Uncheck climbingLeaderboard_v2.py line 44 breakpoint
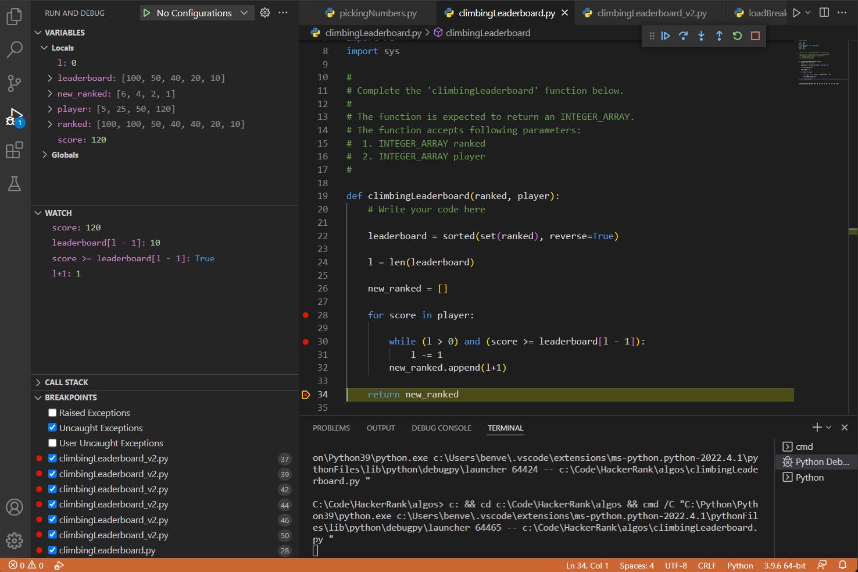858x572 pixels. pyautogui.click(x=52, y=504)
